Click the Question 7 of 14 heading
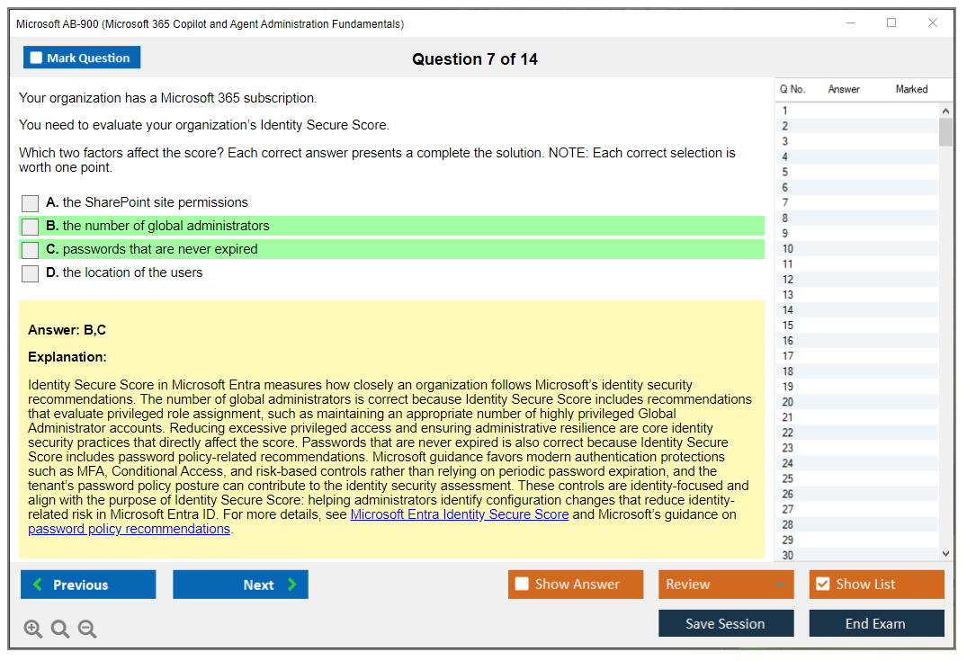967x661 pixels. coord(475,59)
